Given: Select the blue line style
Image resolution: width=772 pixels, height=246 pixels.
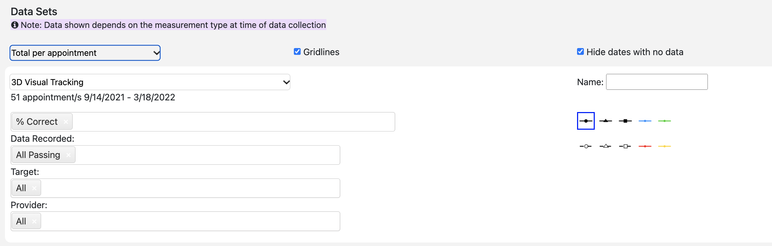Looking at the screenshot, I should pos(645,121).
